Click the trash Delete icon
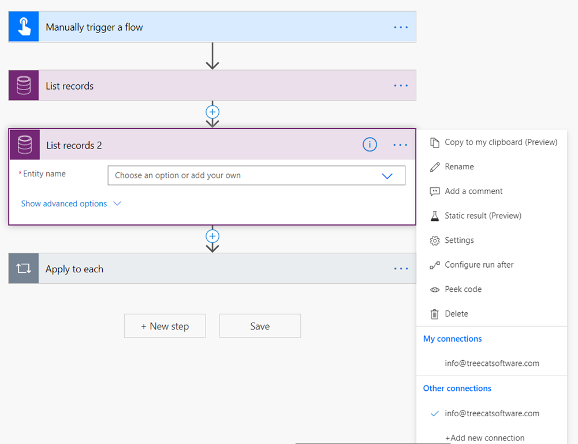 (x=435, y=314)
